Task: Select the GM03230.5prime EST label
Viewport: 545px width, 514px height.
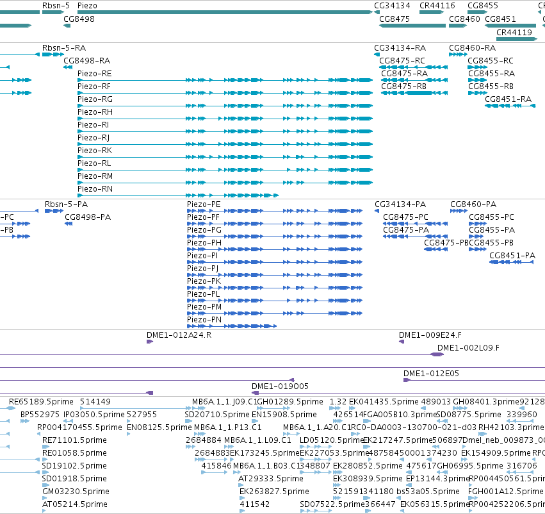Action: coord(76,492)
